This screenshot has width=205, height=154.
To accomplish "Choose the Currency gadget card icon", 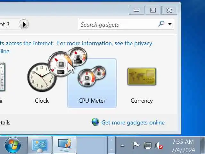I will coord(142,77).
